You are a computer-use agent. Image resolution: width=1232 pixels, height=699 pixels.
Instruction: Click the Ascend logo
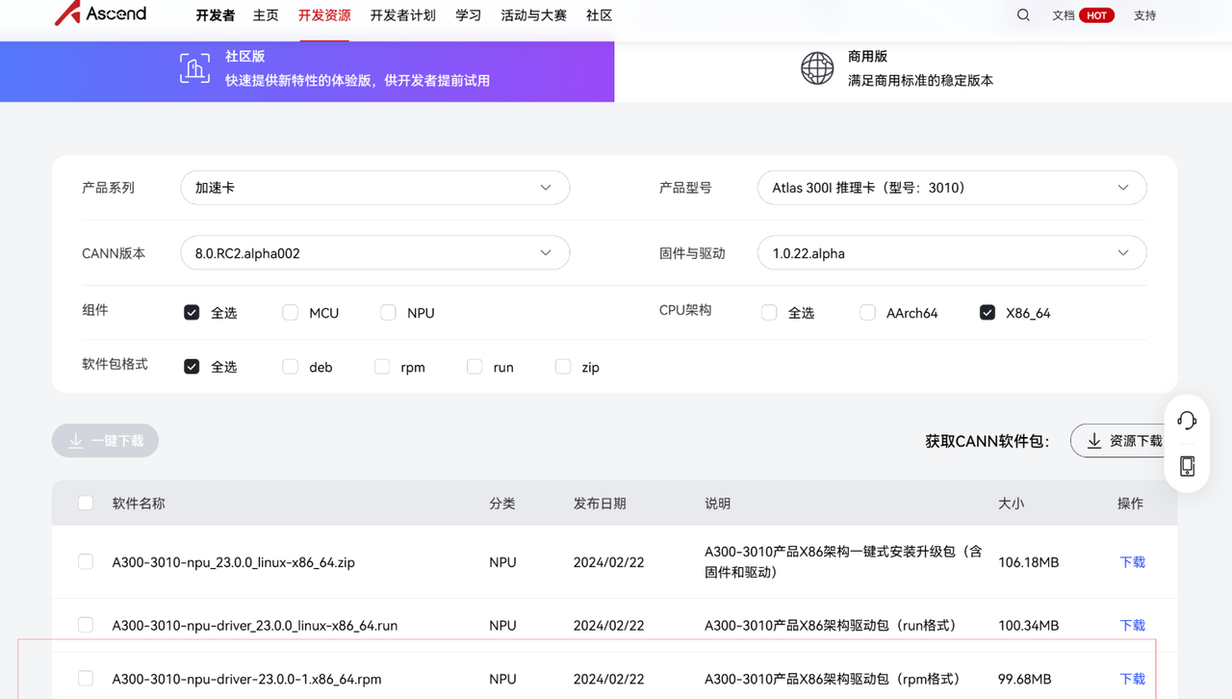[101, 13]
